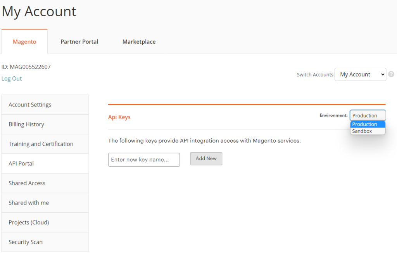The image size is (397, 253).
Task: Select API Portal in sidebar
Action: (45, 164)
